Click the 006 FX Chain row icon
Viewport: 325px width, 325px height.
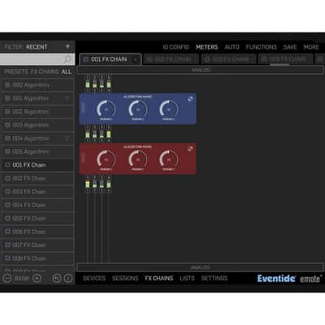[8, 232]
